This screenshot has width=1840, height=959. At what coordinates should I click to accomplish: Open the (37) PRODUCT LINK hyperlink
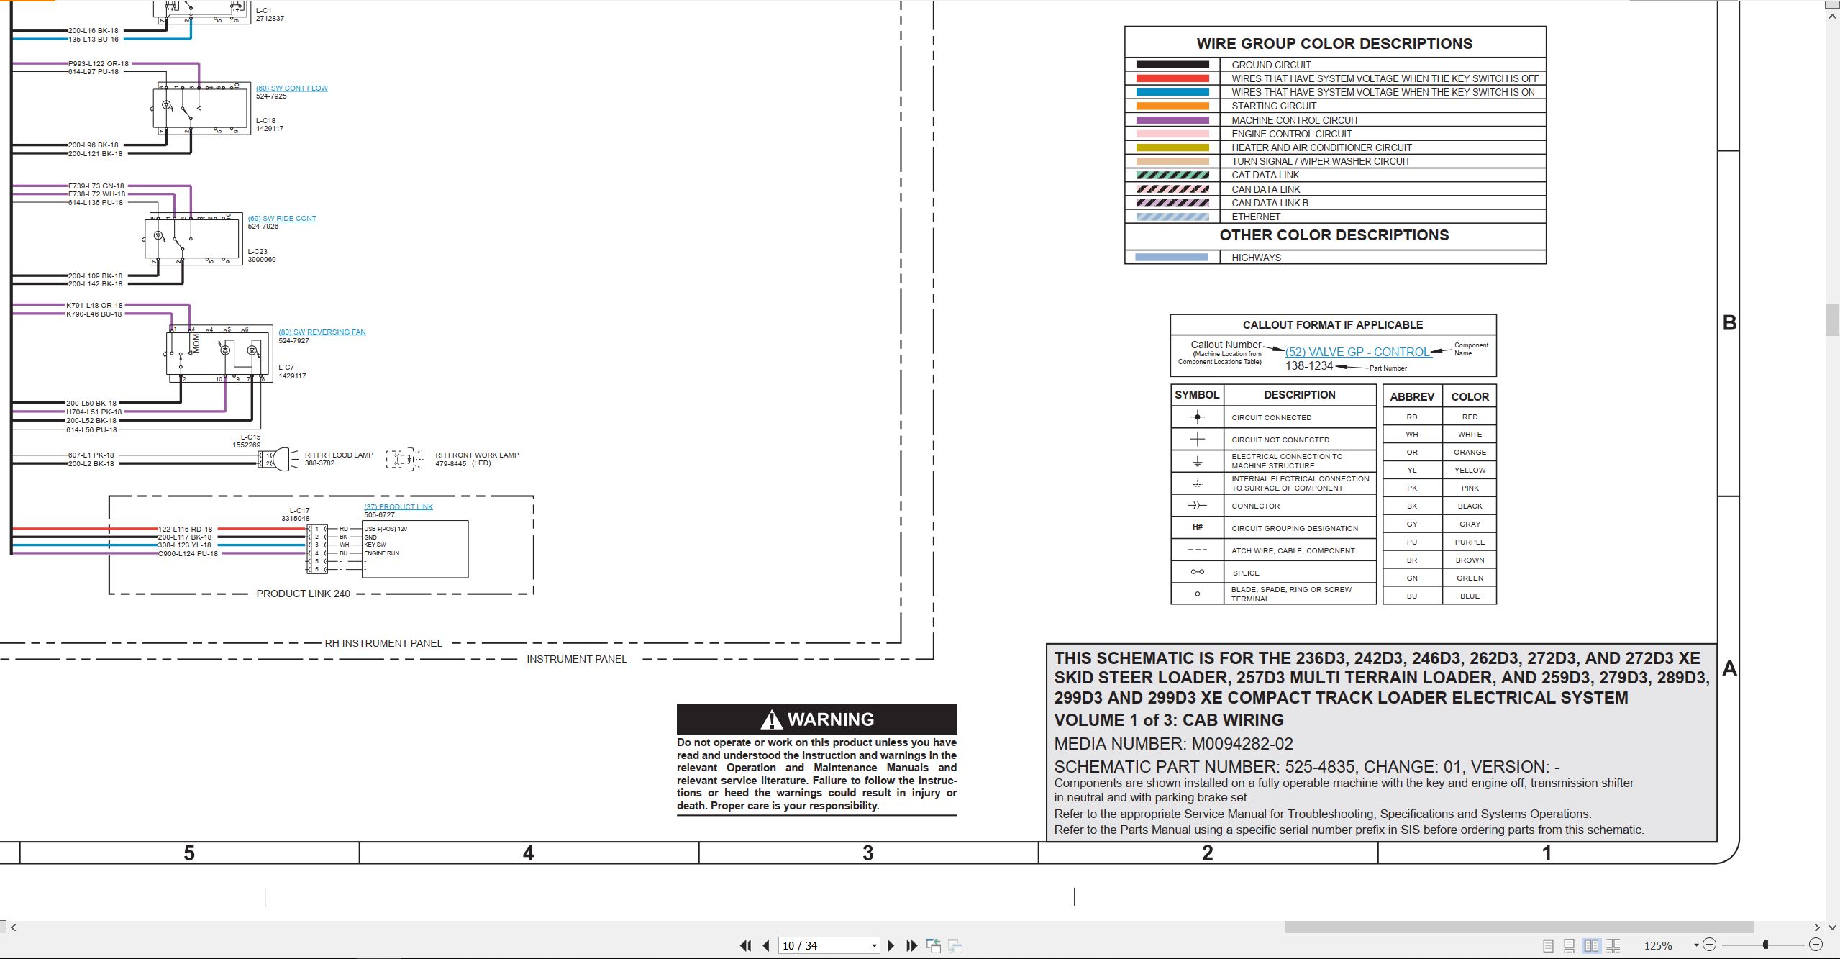tap(398, 506)
